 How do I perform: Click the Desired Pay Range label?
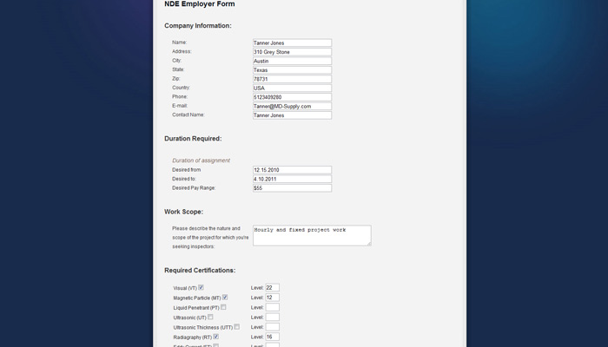pyautogui.click(x=194, y=188)
